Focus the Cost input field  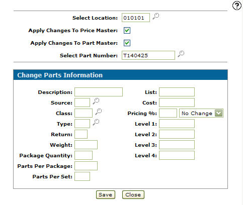coord(177,102)
